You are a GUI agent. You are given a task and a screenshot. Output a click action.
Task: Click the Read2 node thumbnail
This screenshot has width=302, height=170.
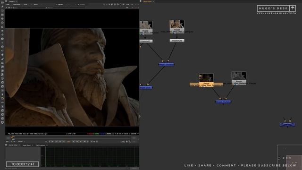[x=146, y=25]
